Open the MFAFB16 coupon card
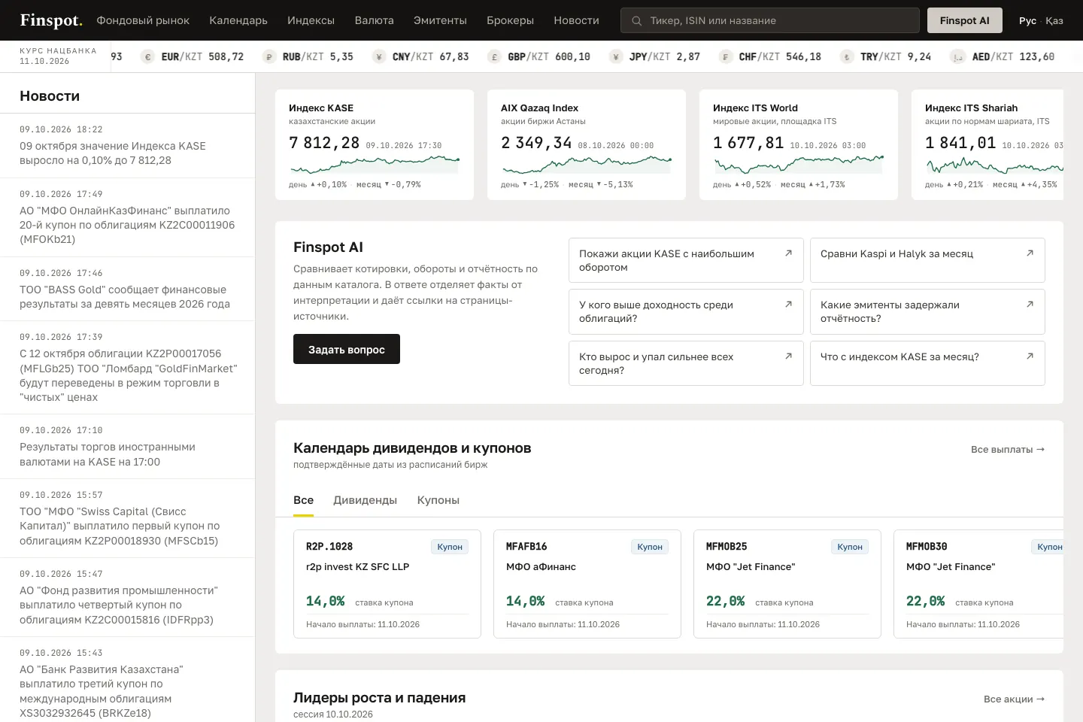 (587, 584)
